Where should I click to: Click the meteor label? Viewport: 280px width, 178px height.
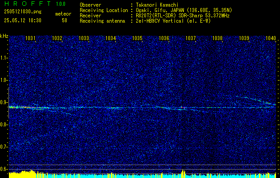(x=63, y=14)
